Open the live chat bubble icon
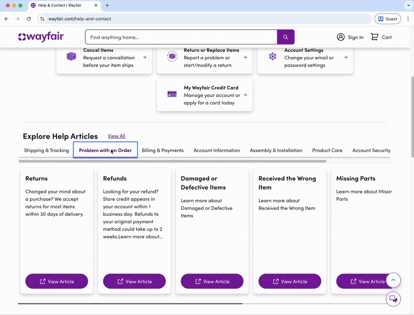The height and width of the screenshot is (315, 414). (393, 299)
